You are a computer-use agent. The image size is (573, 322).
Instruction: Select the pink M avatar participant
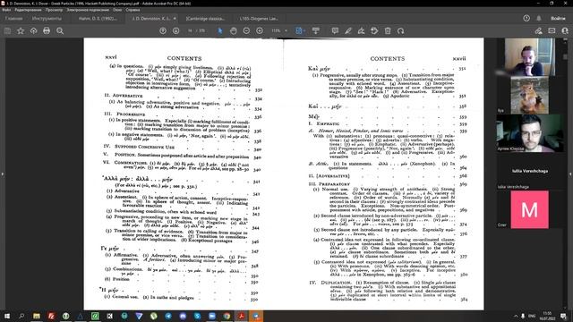(529, 209)
